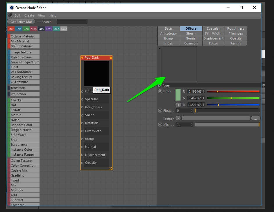
Task: Click the Transform node button
Action: click(24, 88)
